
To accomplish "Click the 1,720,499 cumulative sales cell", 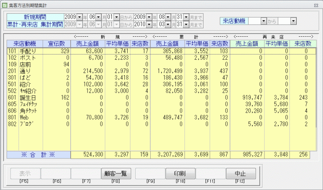I will pyautogui.click(x=168, y=71).
